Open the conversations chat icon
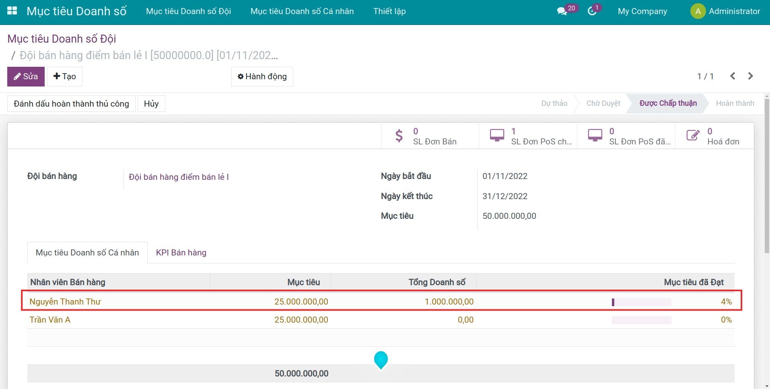 562,11
